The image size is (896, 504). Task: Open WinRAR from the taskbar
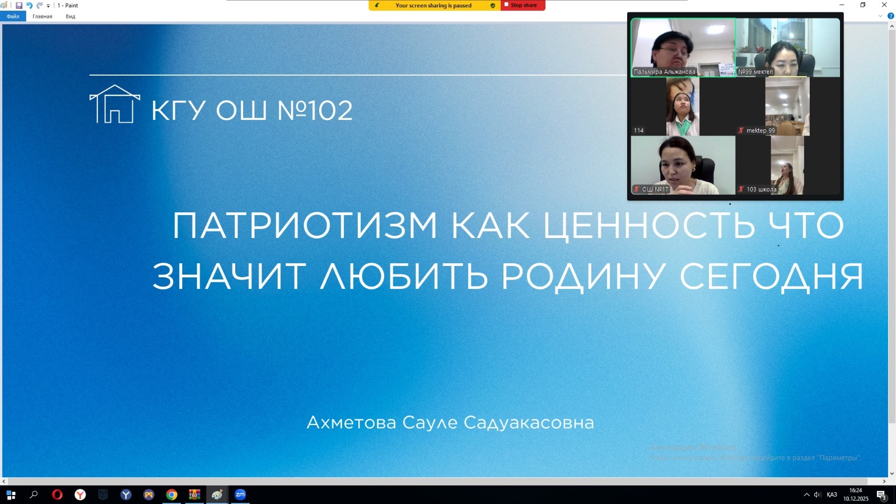click(x=194, y=494)
